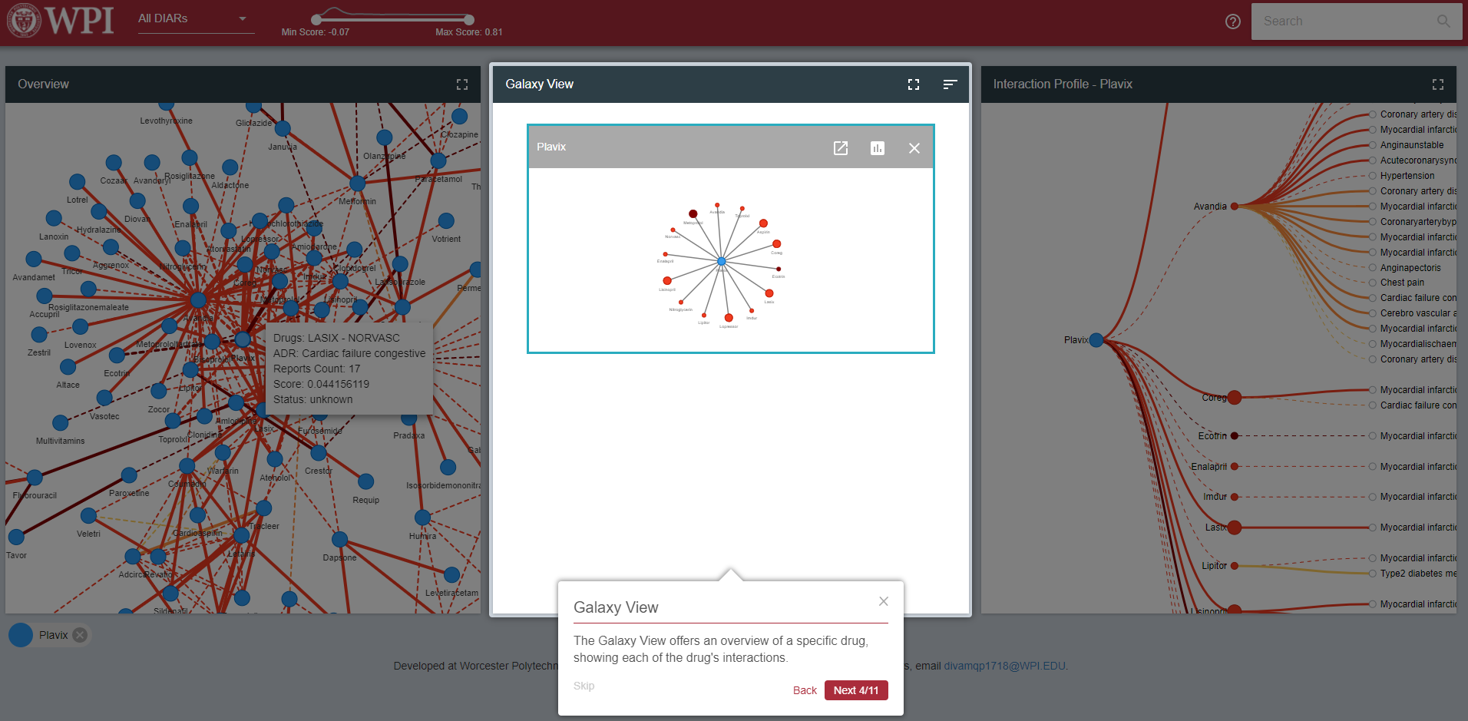The width and height of the screenshot is (1468, 721).
Task: Adjust the Max Score slider handle
Action: (469, 19)
